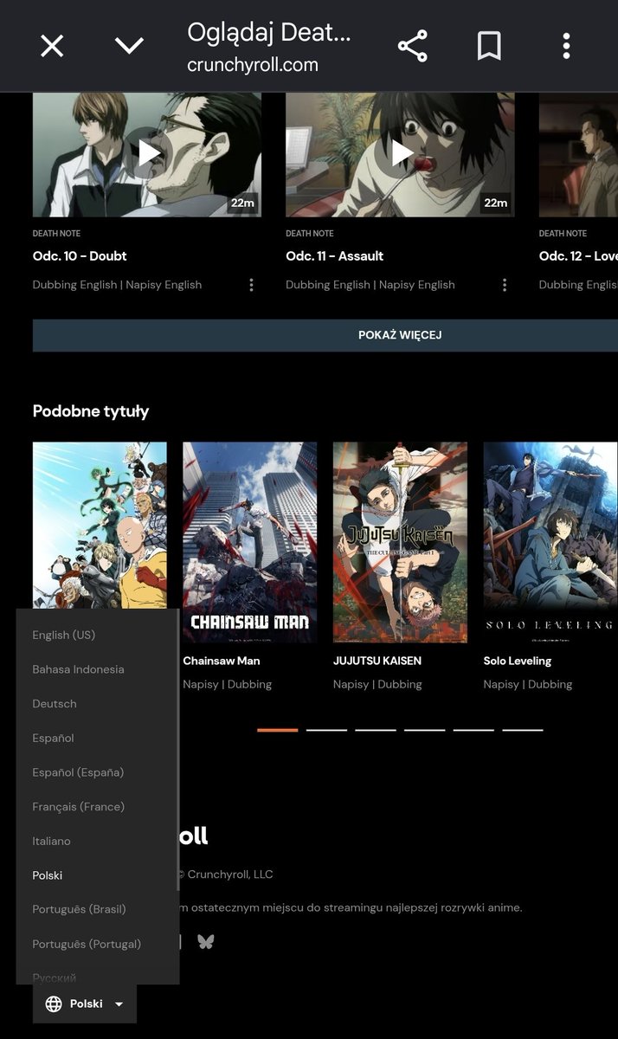Click the Chainsaw Man title text
Screen dimensions: 618x1039
(222, 661)
